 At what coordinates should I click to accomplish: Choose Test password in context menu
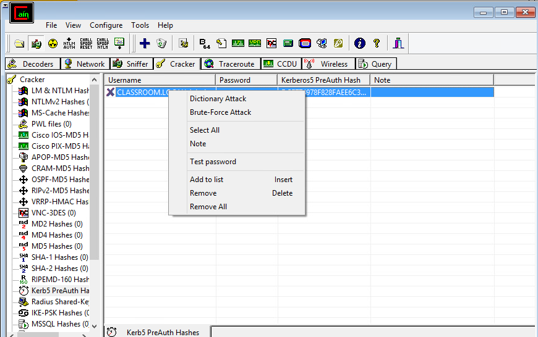(237, 162)
